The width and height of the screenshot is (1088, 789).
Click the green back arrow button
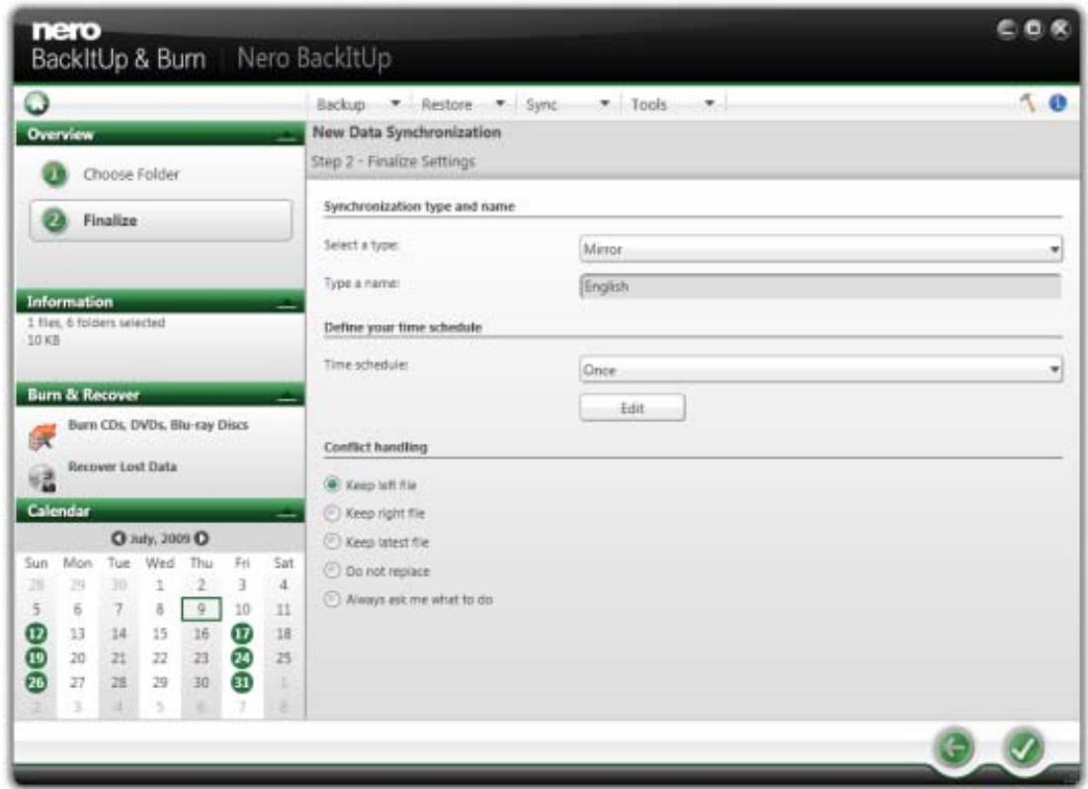pyautogui.click(x=954, y=748)
